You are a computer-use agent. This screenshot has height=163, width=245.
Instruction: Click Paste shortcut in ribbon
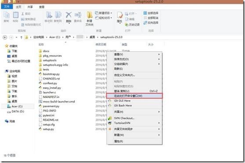coord(31,25)
